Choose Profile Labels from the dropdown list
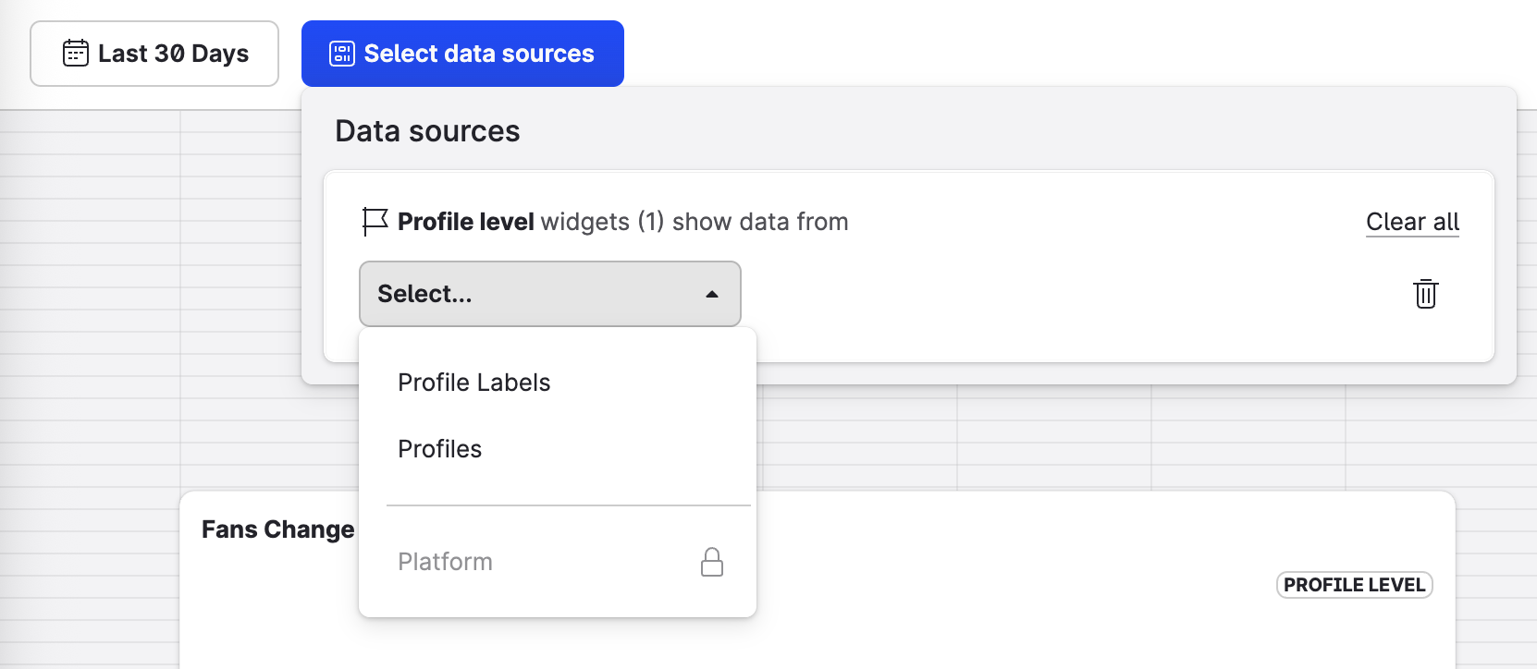This screenshot has width=1537, height=669. click(473, 383)
